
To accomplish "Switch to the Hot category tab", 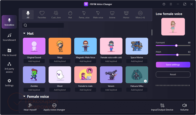I will (70, 15).
